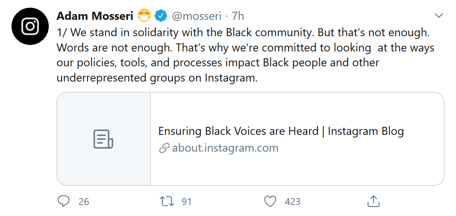Open the 7h timestamp permalink
This screenshot has height=216, width=456.
[x=238, y=16]
